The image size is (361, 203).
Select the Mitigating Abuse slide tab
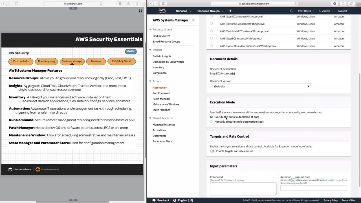click(122, 61)
